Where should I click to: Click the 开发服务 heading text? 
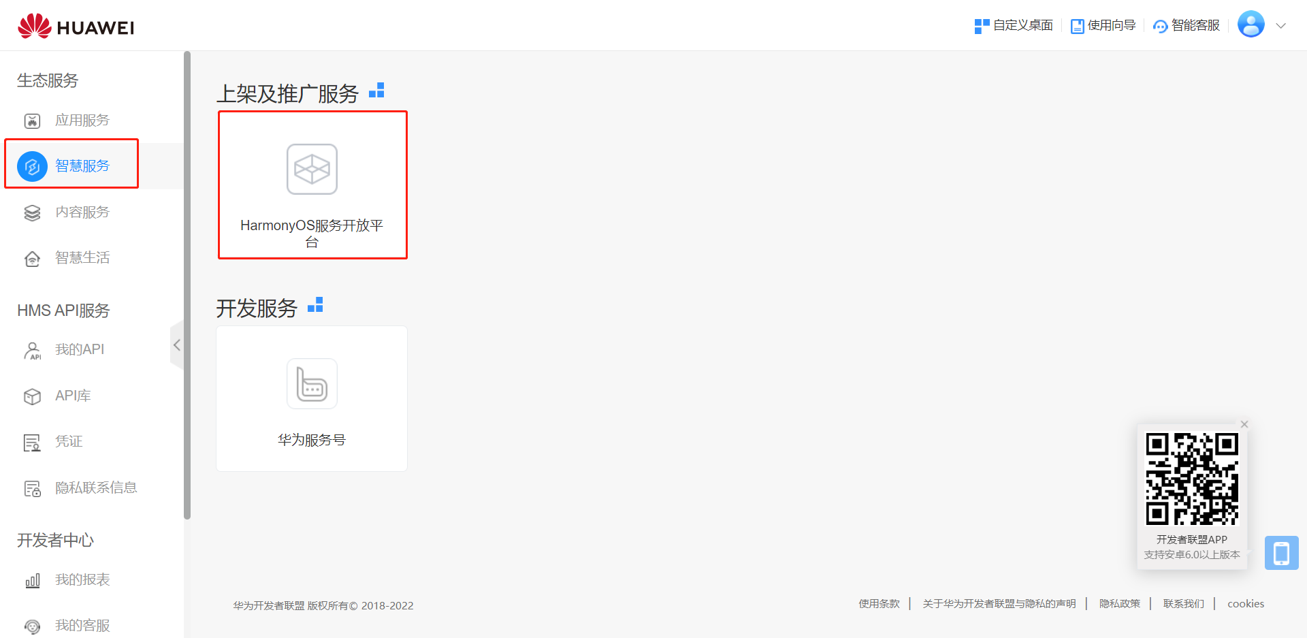(257, 308)
